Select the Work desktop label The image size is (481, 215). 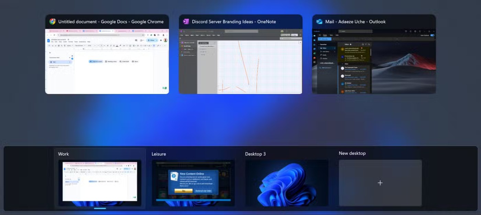[x=64, y=154]
